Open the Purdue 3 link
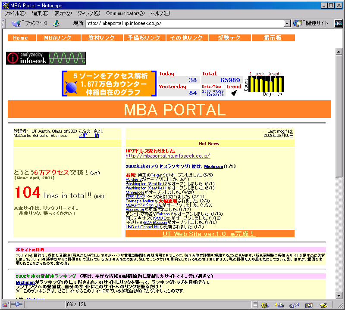Image resolution: width=345 pixels, height=310 pixels. click(134, 180)
